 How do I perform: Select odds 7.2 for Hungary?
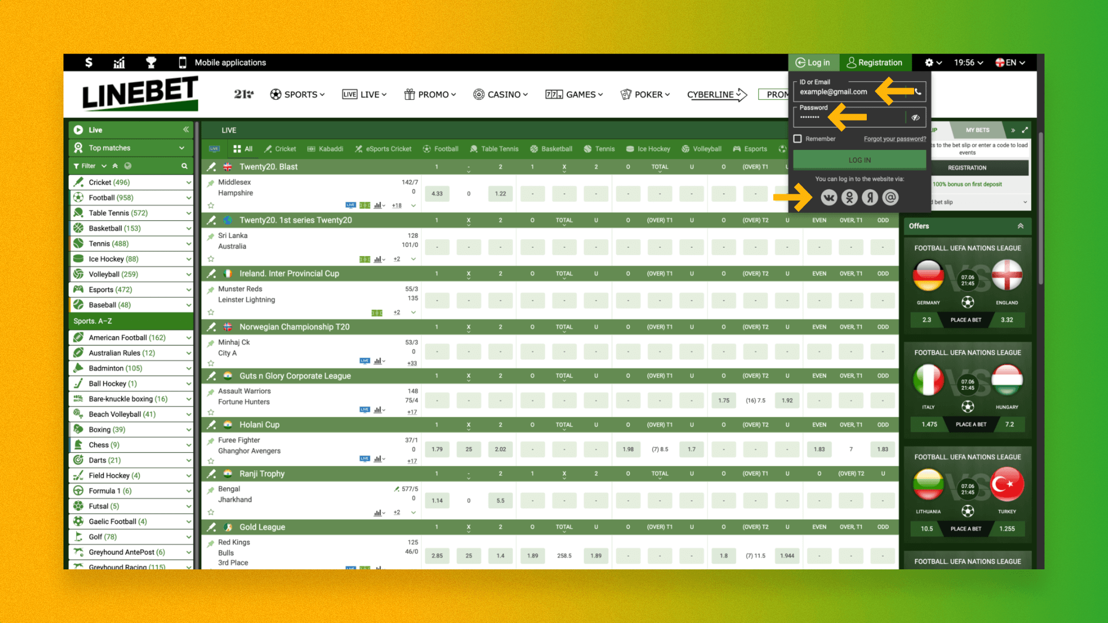(1009, 425)
